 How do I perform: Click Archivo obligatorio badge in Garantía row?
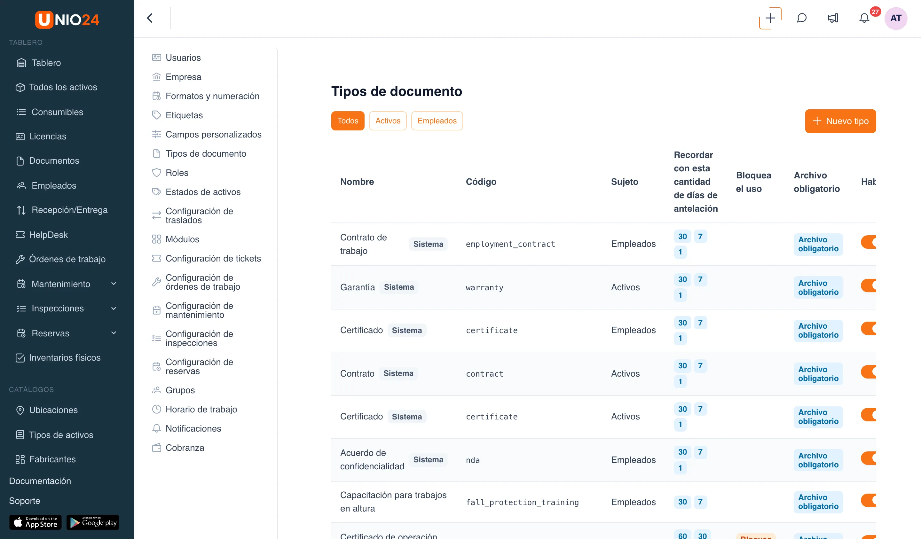818,288
